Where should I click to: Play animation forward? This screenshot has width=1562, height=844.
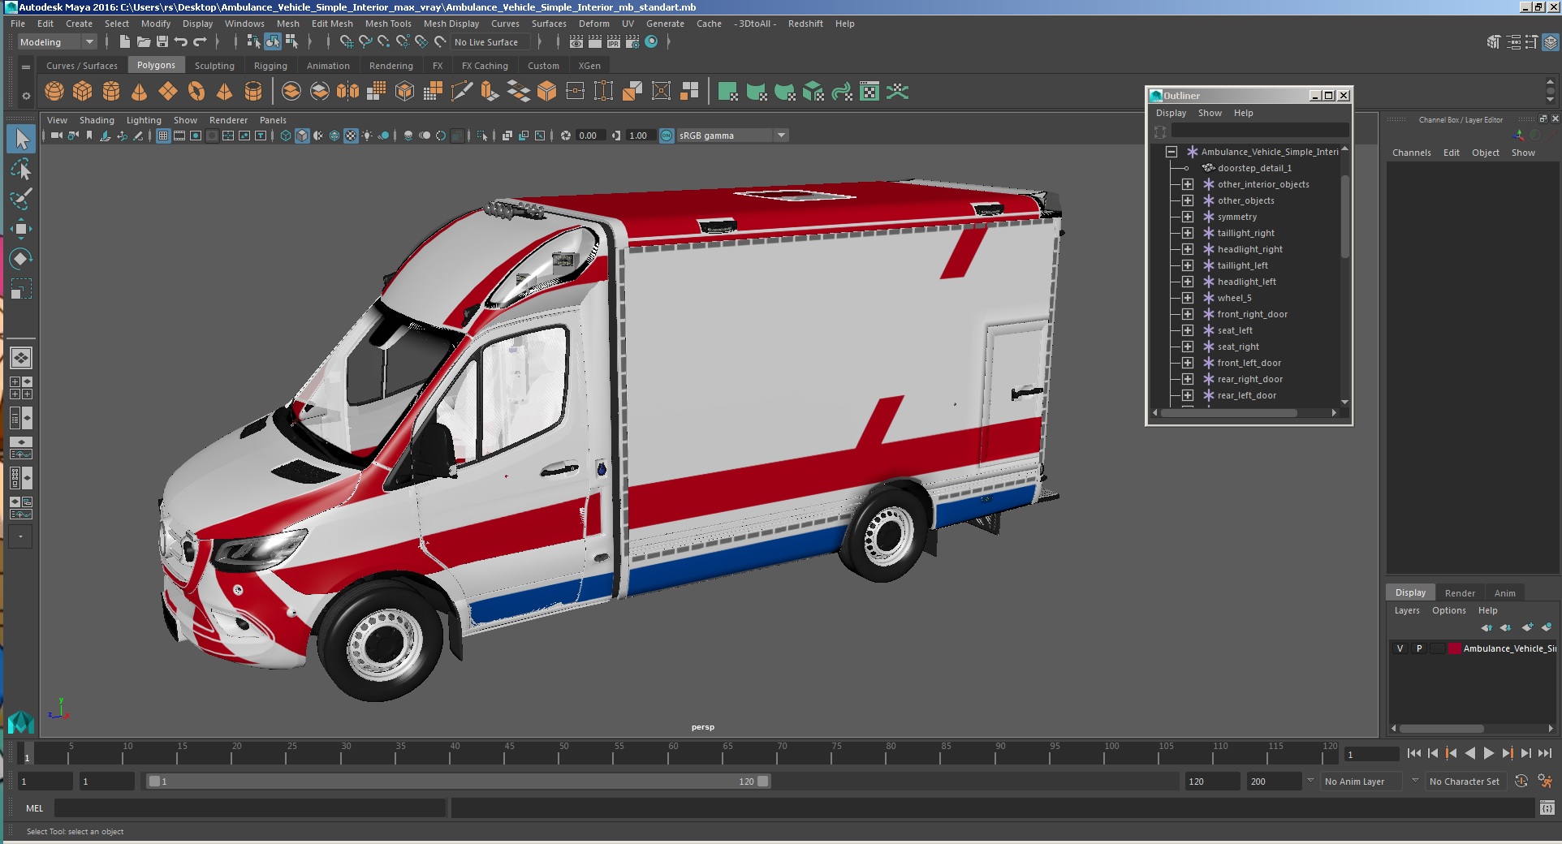(x=1488, y=754)
